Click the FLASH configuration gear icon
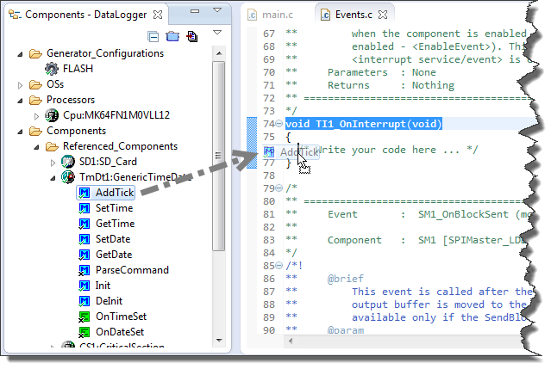 coord(51,69)
